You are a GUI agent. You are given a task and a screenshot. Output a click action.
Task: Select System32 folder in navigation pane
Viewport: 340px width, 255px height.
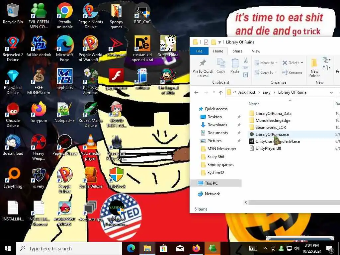215,173
